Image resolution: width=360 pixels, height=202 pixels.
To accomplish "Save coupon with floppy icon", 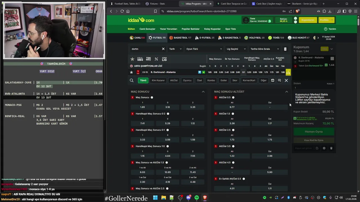I will (317, 148).
